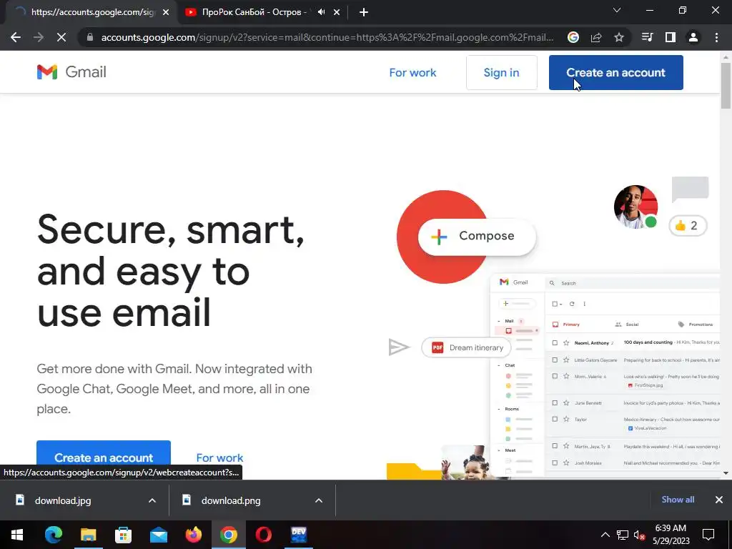Open the Mail app from the taskbar

tap(159, 535)
